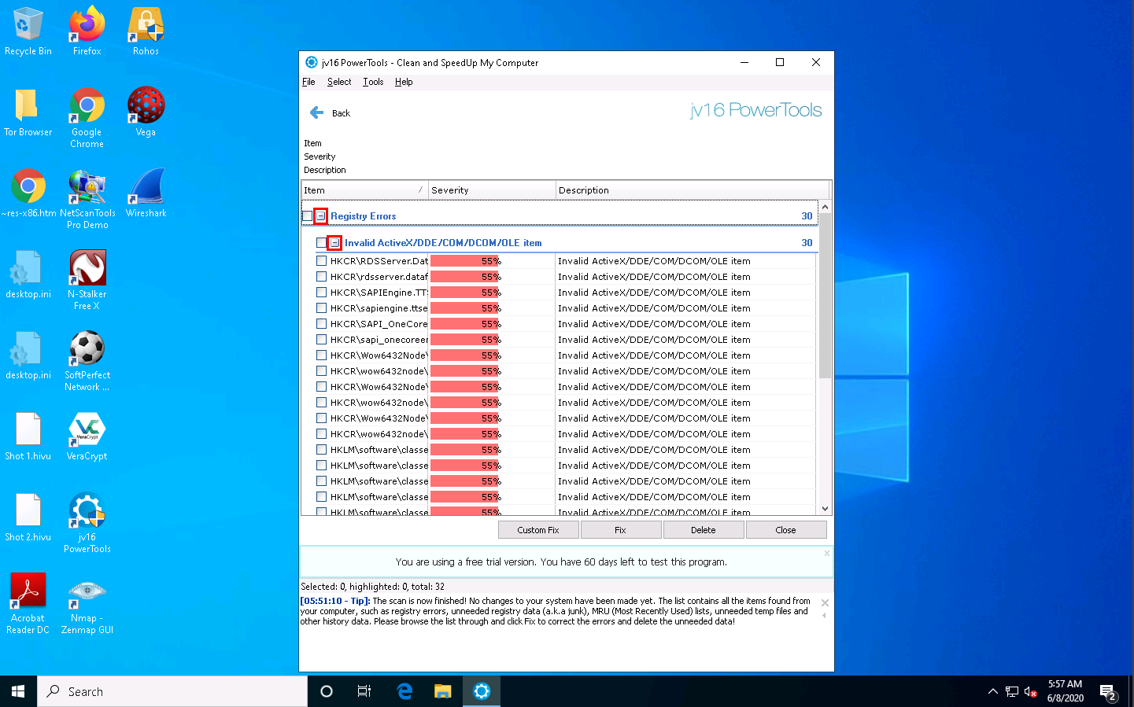Click the Back label
Screen dimensions: 1134x707
(x=341, y=113)
